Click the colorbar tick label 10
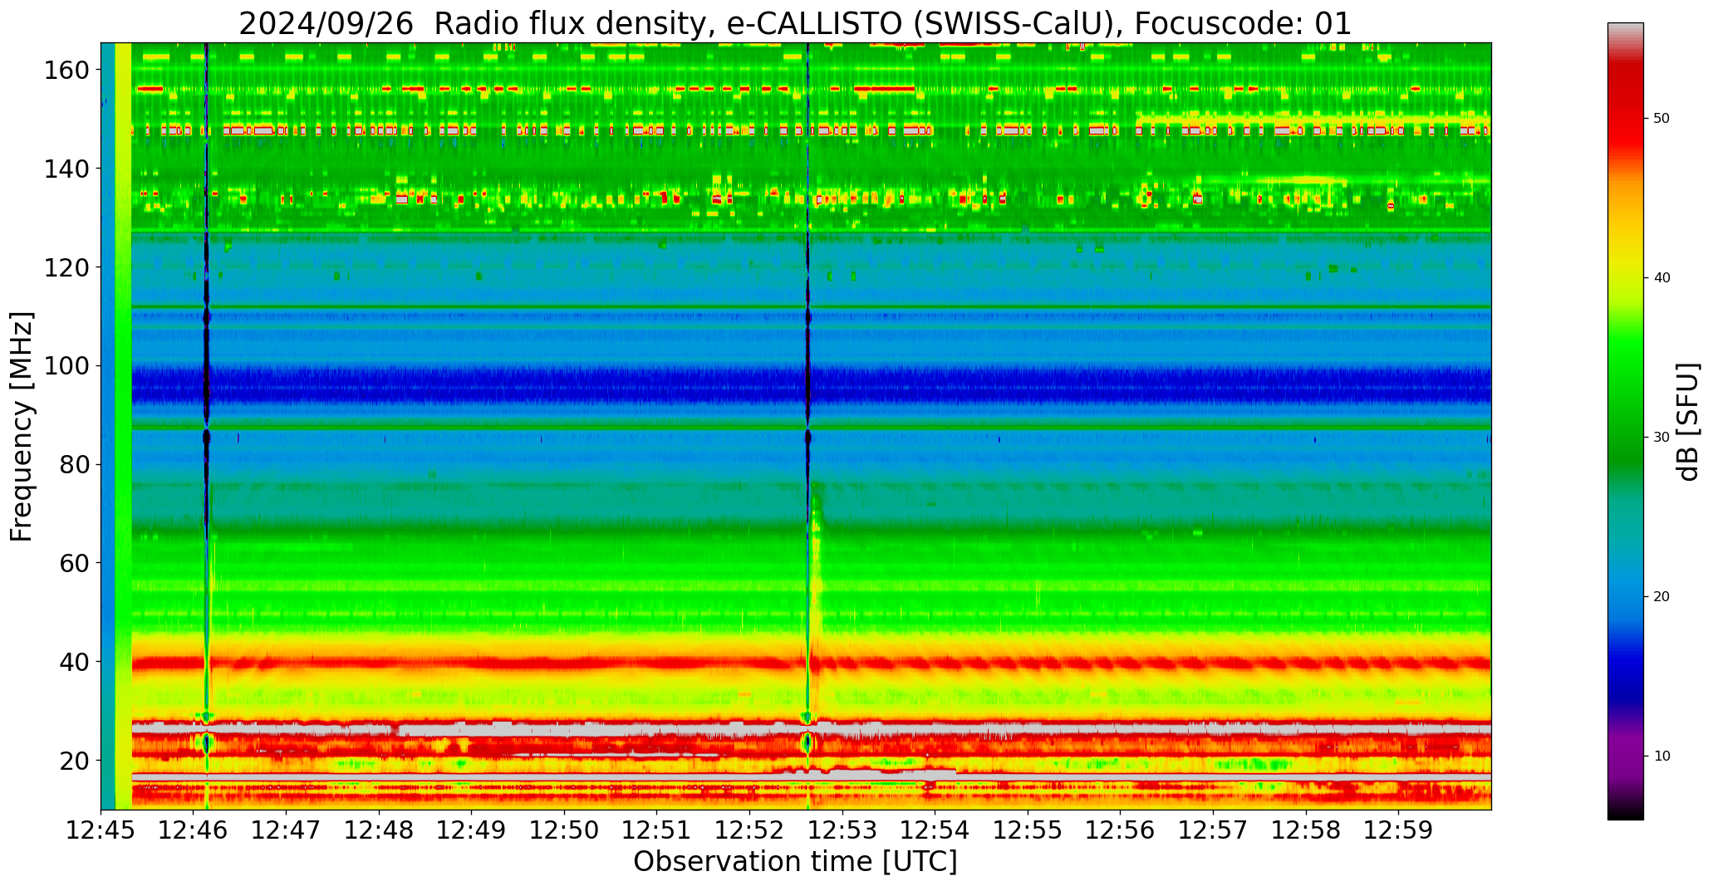Image resolution: width=1713 pixels, height=886 pixels. click(1661, 756)
